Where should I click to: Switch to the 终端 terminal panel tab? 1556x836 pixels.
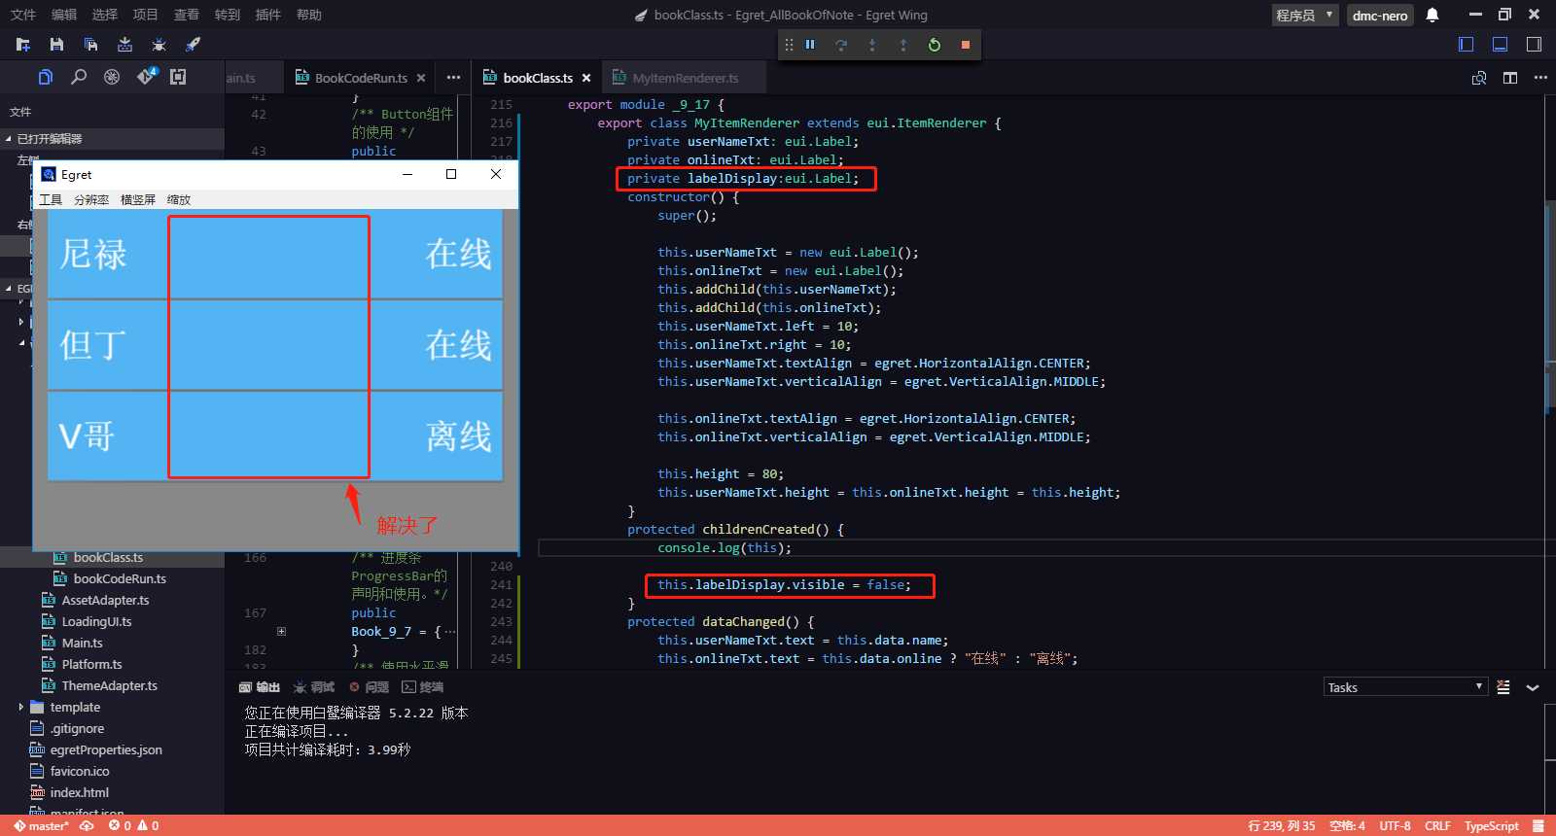tap(423, 687)
